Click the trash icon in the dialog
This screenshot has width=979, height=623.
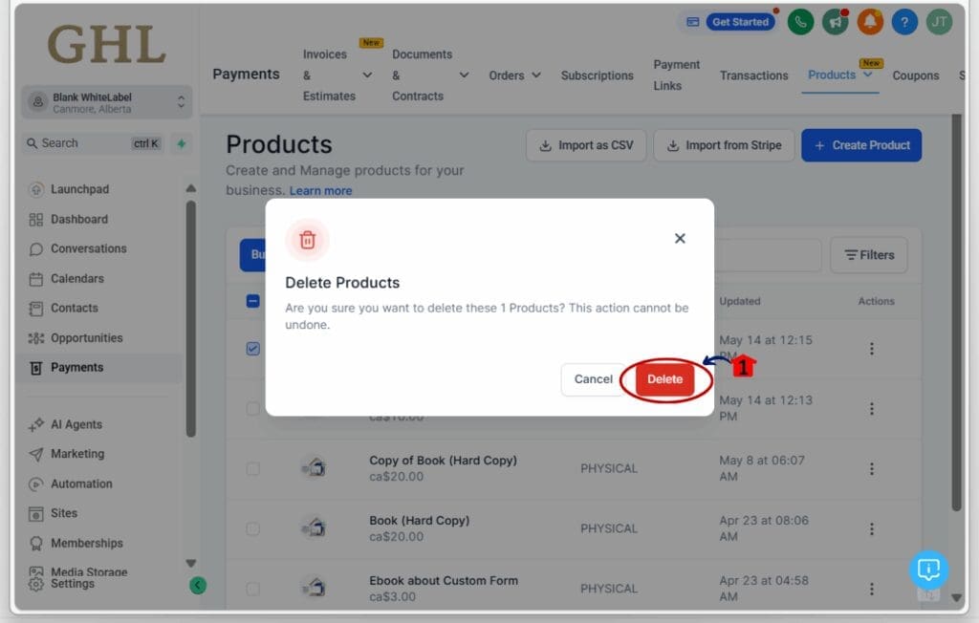click(x=307, y=240)
